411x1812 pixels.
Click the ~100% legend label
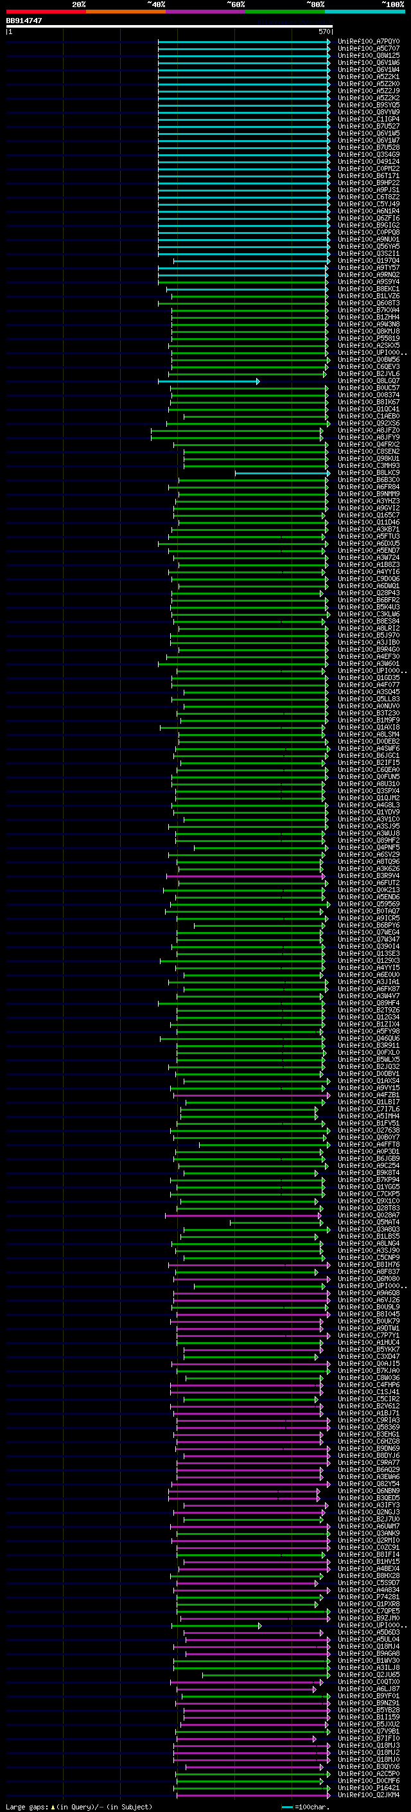393,4
